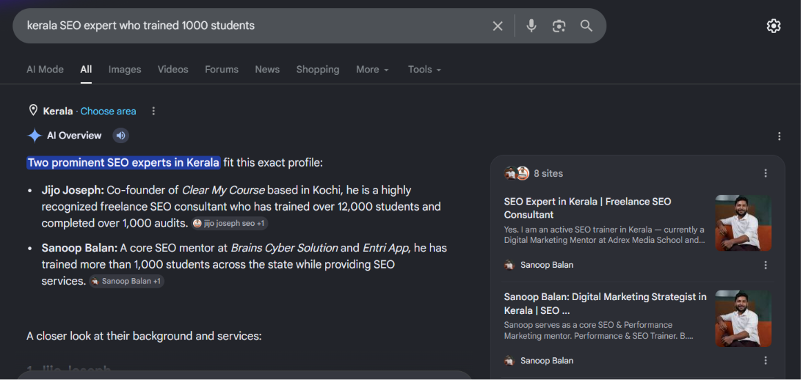This screenshot has height=380, width=801.
Task: Switch to the AI Mode tab
Action: (45, 70)
